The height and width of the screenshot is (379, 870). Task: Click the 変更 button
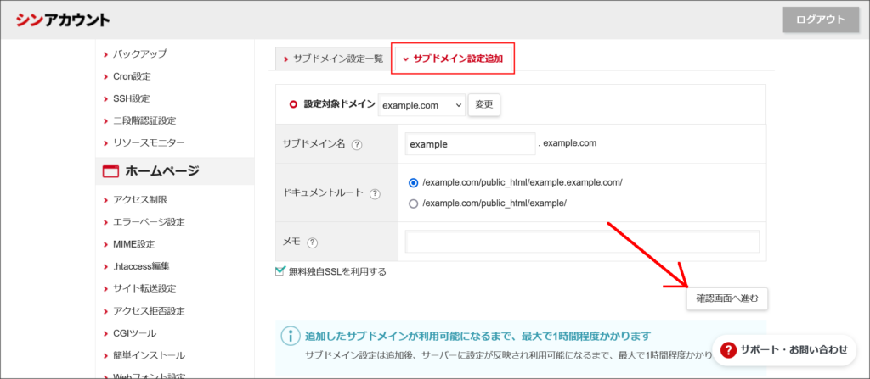click(x=483, y=105)
